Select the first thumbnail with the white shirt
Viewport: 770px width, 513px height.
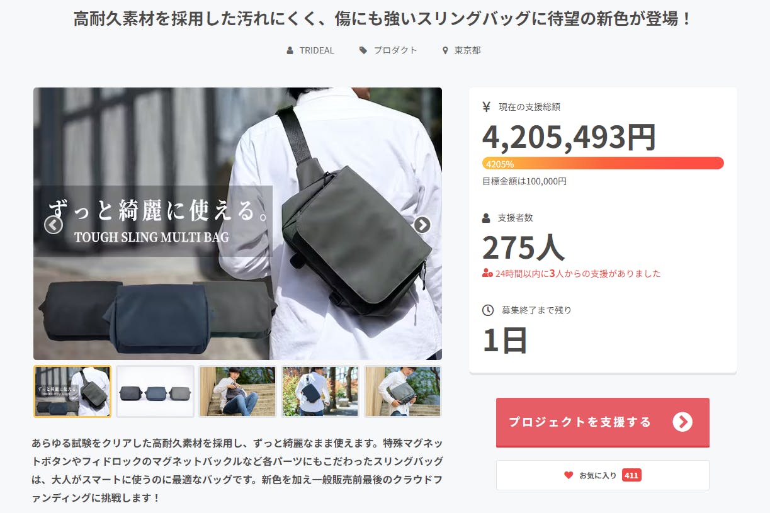point(72,392)
